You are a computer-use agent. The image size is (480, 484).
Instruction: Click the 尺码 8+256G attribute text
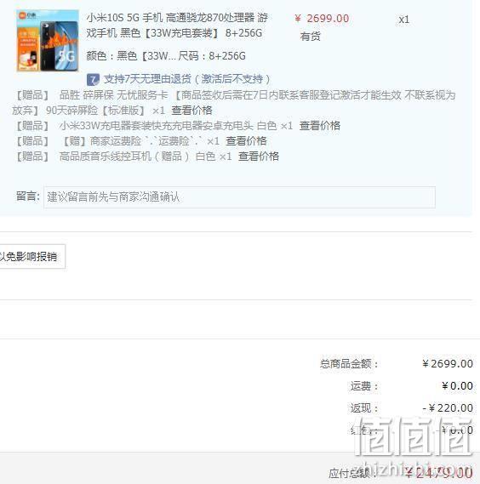pos(212,56)
